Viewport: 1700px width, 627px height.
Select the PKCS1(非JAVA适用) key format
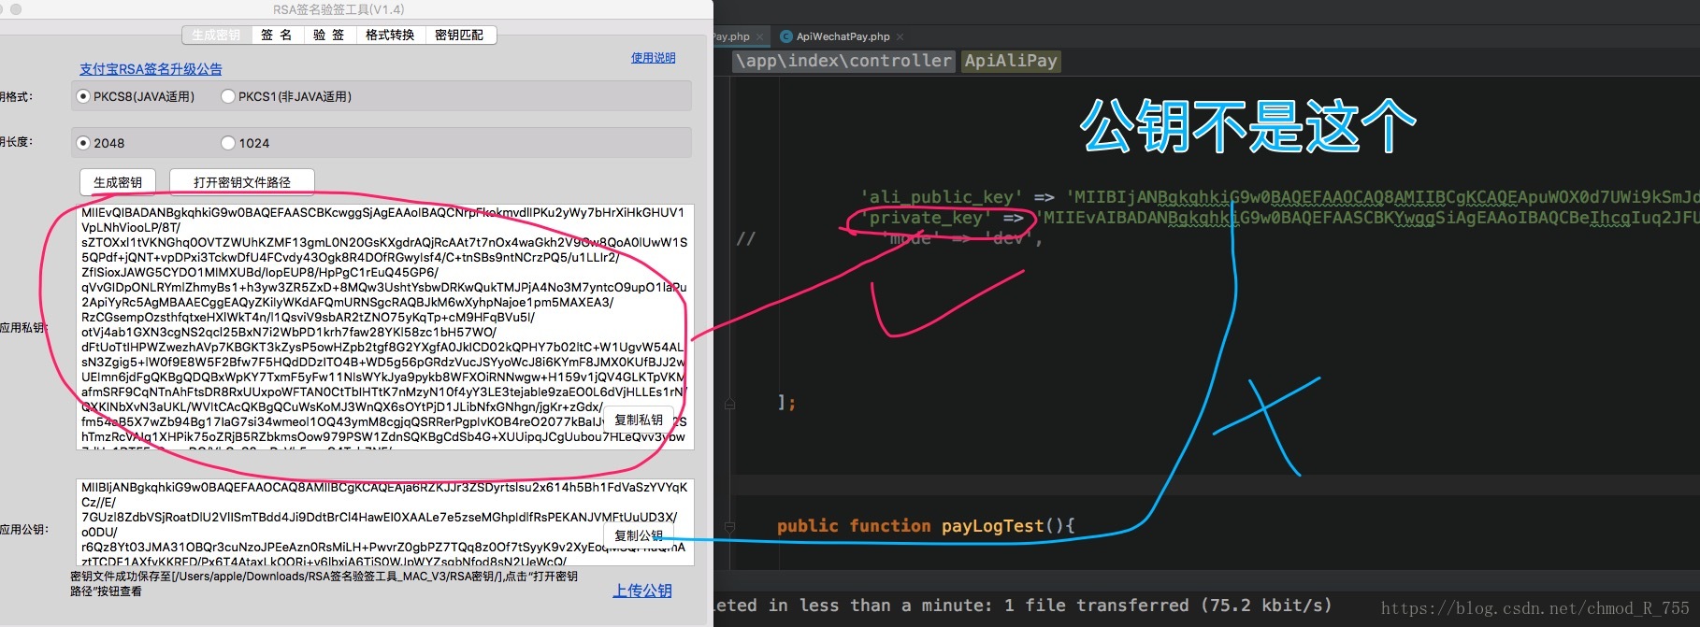coord(287,96)
